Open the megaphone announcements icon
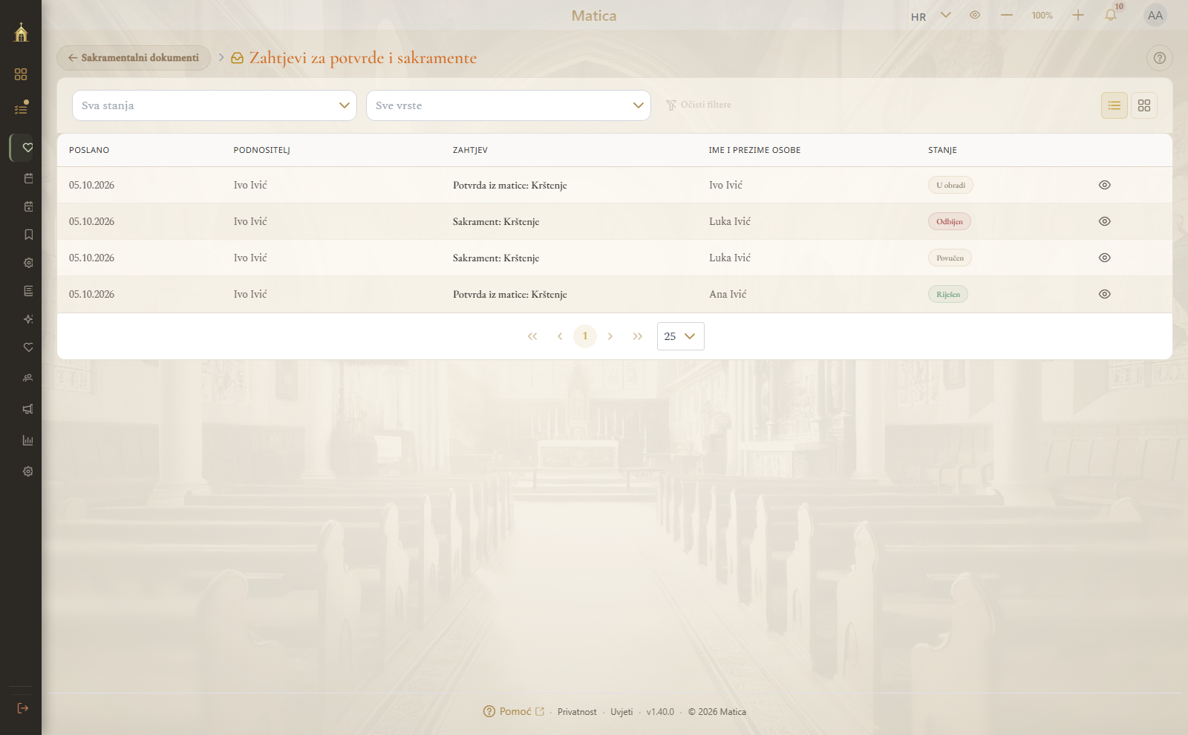This screenshot has height=735, width=1188. (x=28, y=409)
